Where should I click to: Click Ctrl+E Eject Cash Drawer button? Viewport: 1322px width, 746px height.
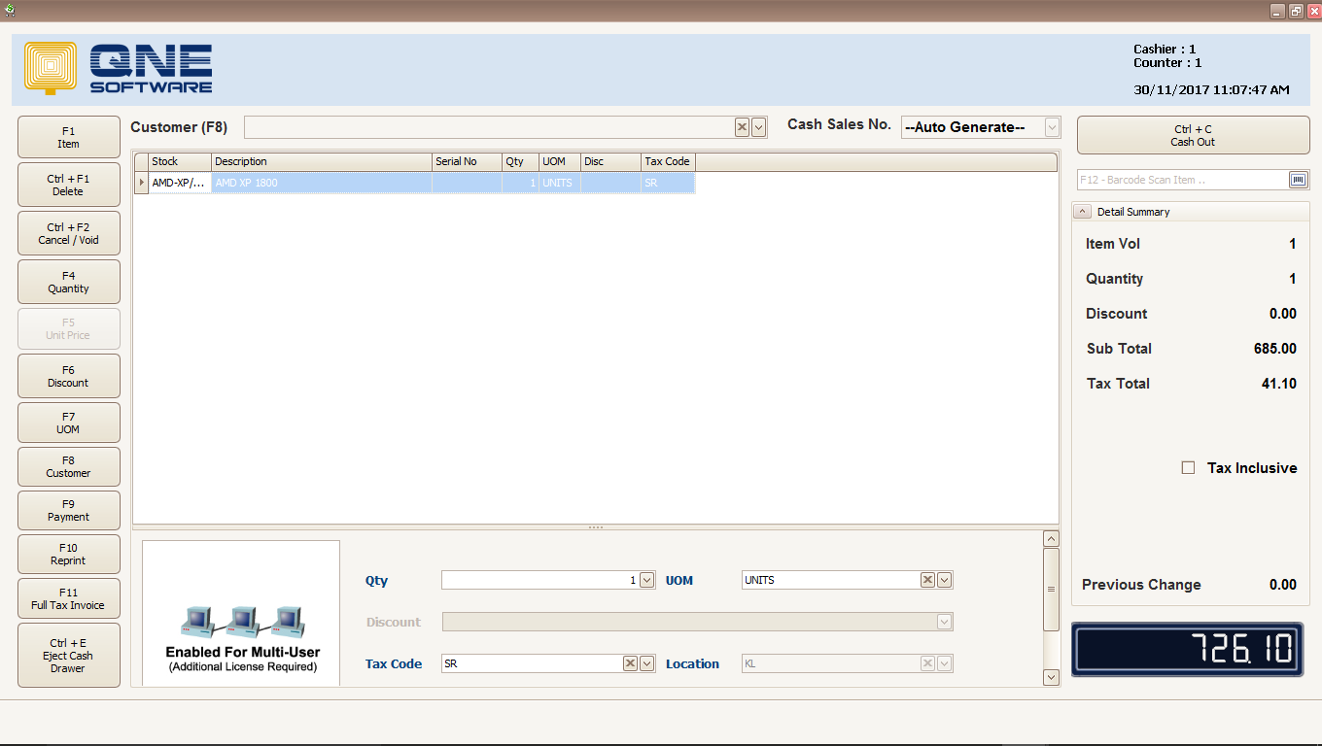68,656
